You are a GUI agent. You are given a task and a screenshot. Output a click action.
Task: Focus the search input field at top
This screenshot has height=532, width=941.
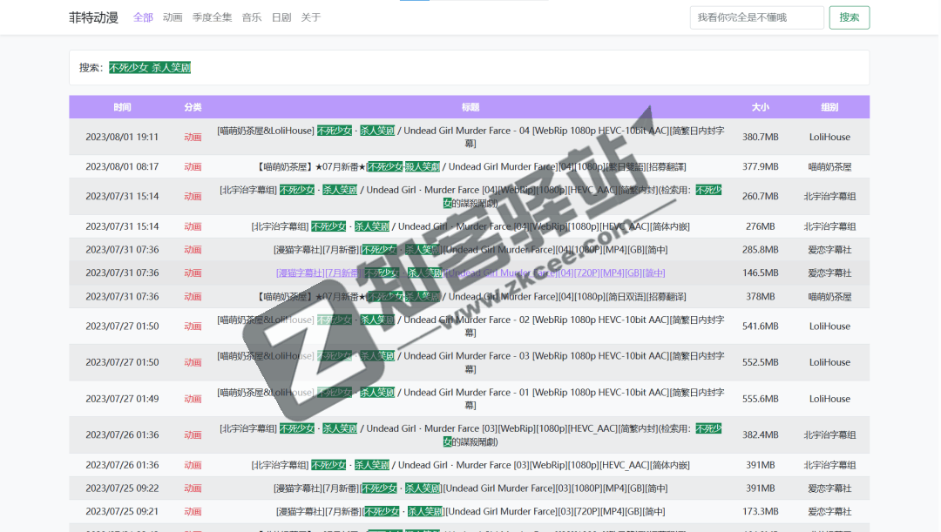pyautogui.click(x=755, y=17)
